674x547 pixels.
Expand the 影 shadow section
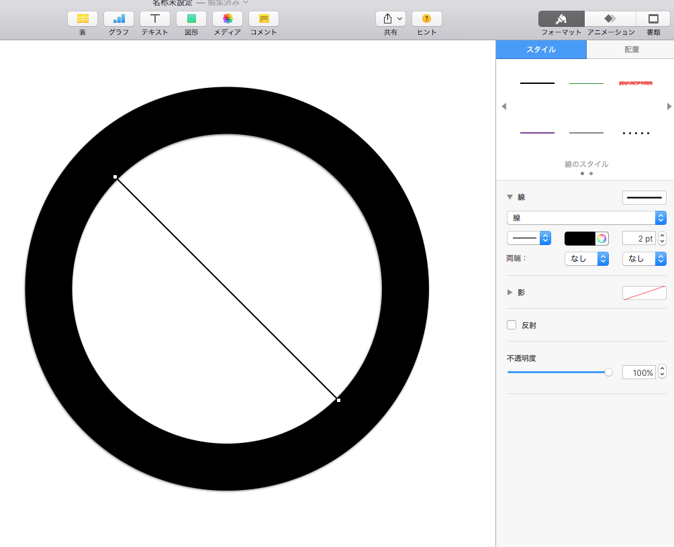[x=510, y=292]
